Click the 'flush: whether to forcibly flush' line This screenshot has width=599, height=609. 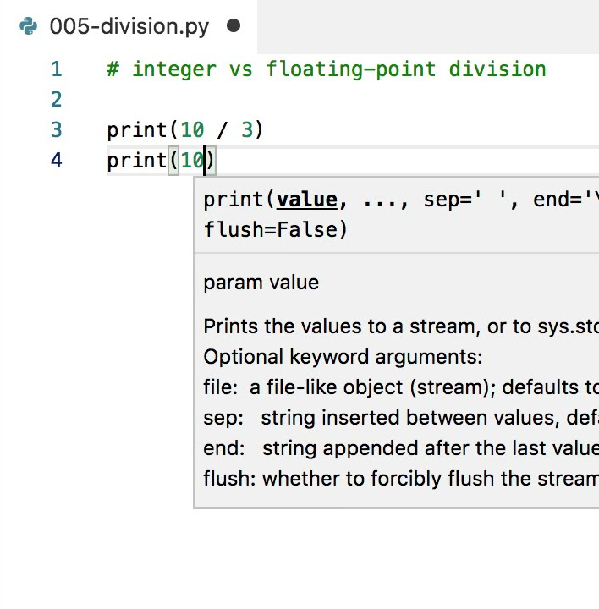[401, 479]
